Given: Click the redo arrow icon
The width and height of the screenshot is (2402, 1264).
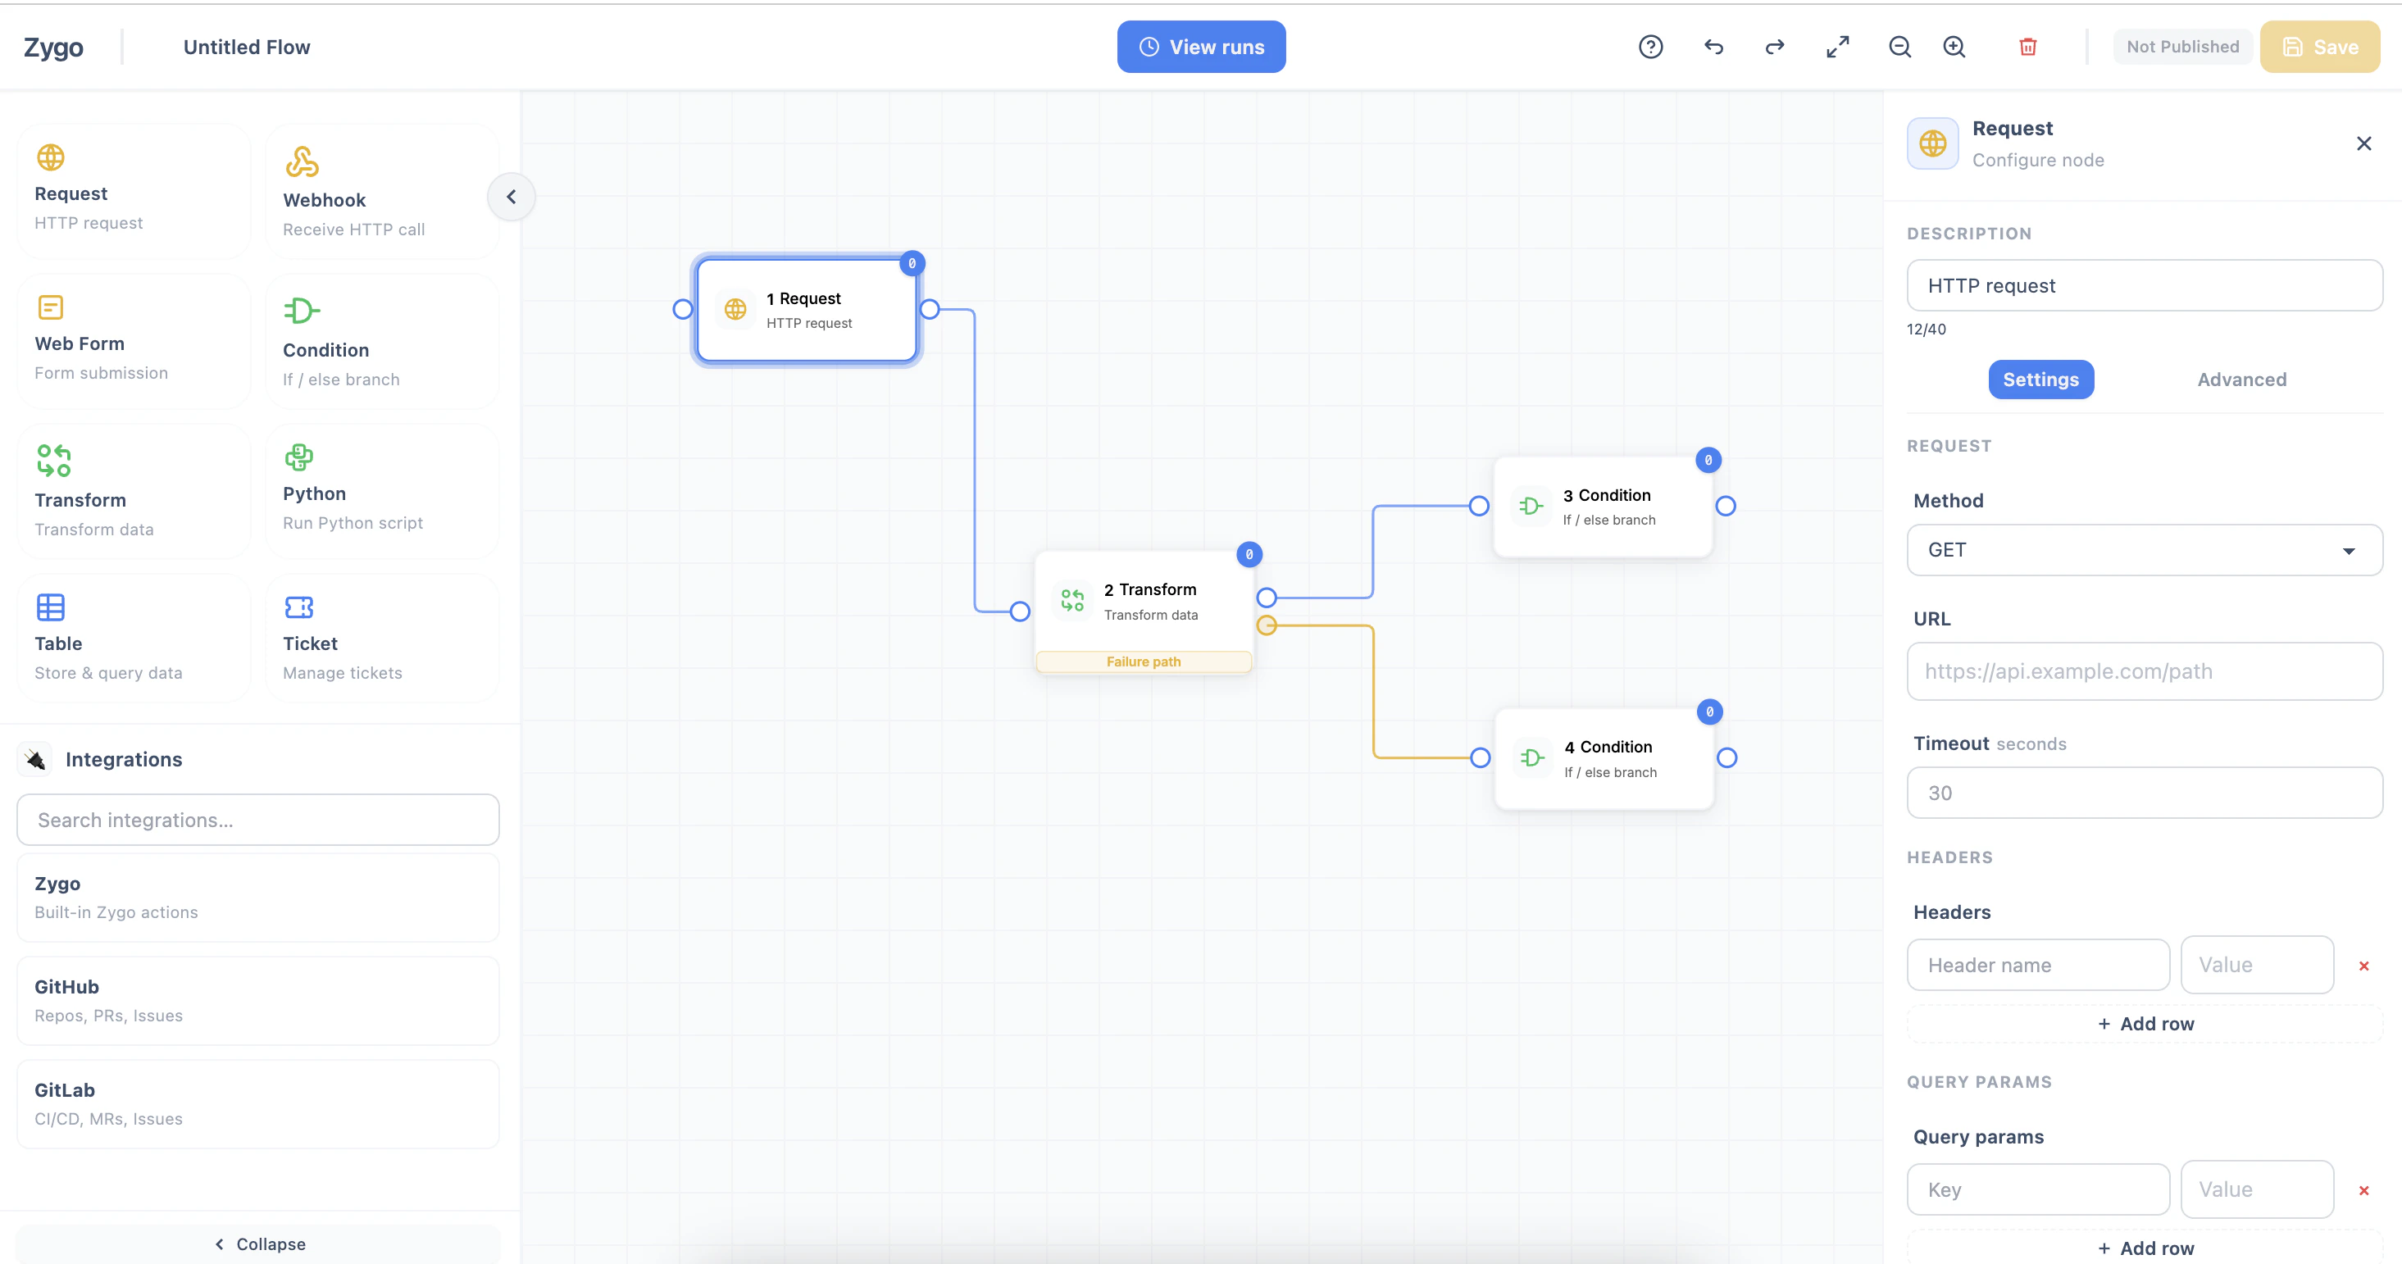Looking at the screenshot, I should pos(1775,47).
